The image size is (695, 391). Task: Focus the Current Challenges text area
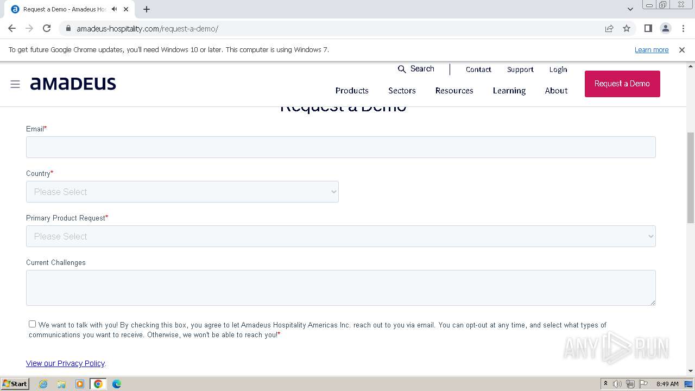coord(341,288)
